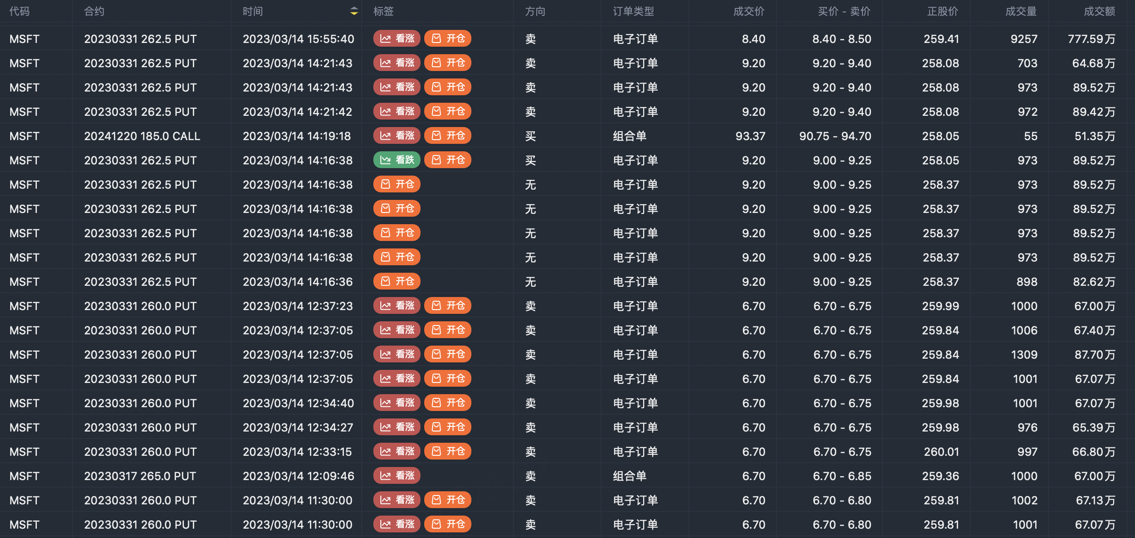Viewport: 1135px width, 538px height.
Task: Toggle the sort arrows in the 时间 header
Action: click(354, 11)
